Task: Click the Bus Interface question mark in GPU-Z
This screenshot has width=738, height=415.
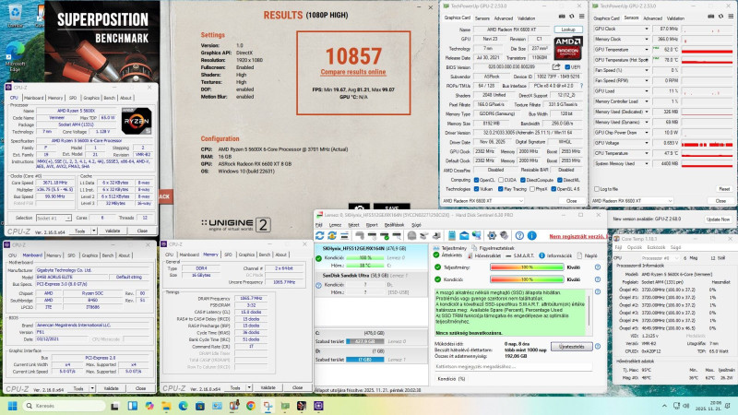Action: pos(582,86)
